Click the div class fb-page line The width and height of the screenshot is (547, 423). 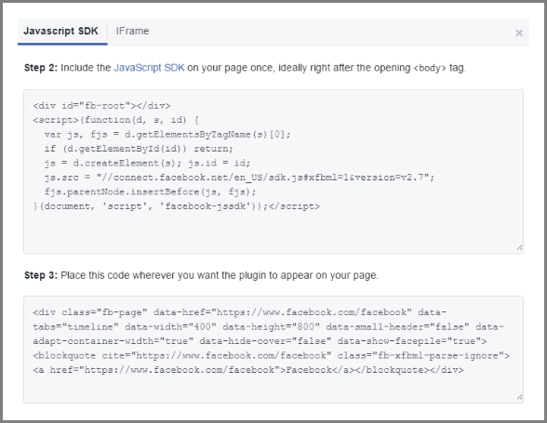point(239,312)
